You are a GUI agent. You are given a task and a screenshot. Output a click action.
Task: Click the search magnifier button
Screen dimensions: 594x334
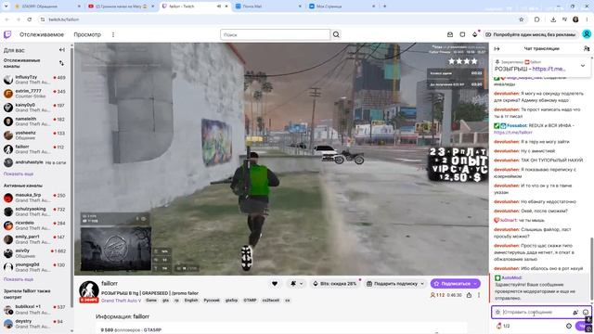click(336, 34)
